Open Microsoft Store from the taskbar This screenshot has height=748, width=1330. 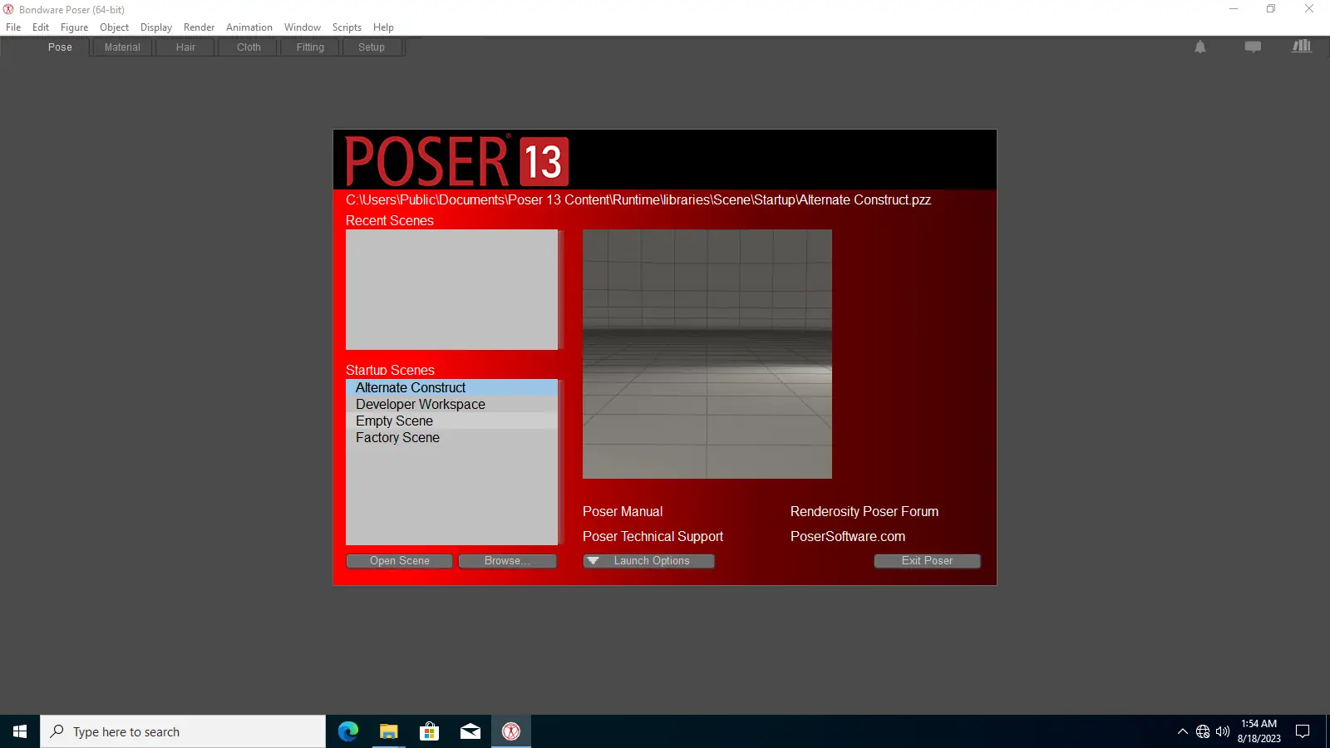430,731
